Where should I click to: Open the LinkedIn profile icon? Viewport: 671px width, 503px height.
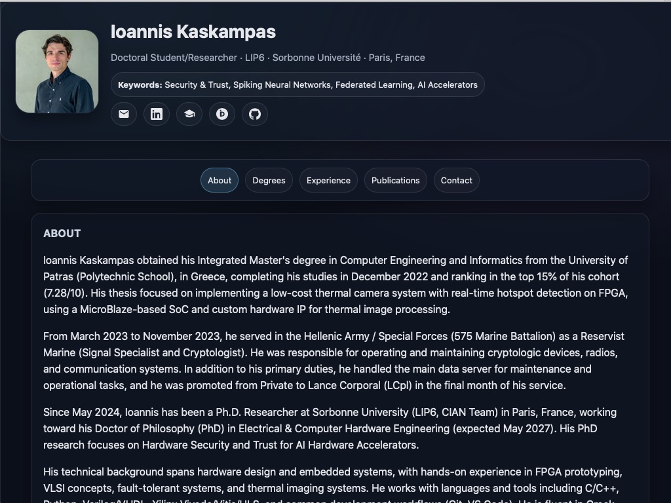(156, 114)
